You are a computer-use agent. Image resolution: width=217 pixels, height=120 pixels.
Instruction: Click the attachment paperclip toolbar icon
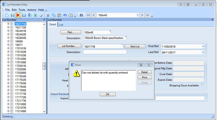pyautogui.click(x=30, y=15)
